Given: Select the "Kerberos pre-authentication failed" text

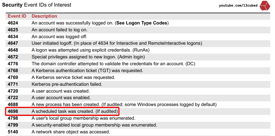Looking at the screenshot, I should 67,84.
